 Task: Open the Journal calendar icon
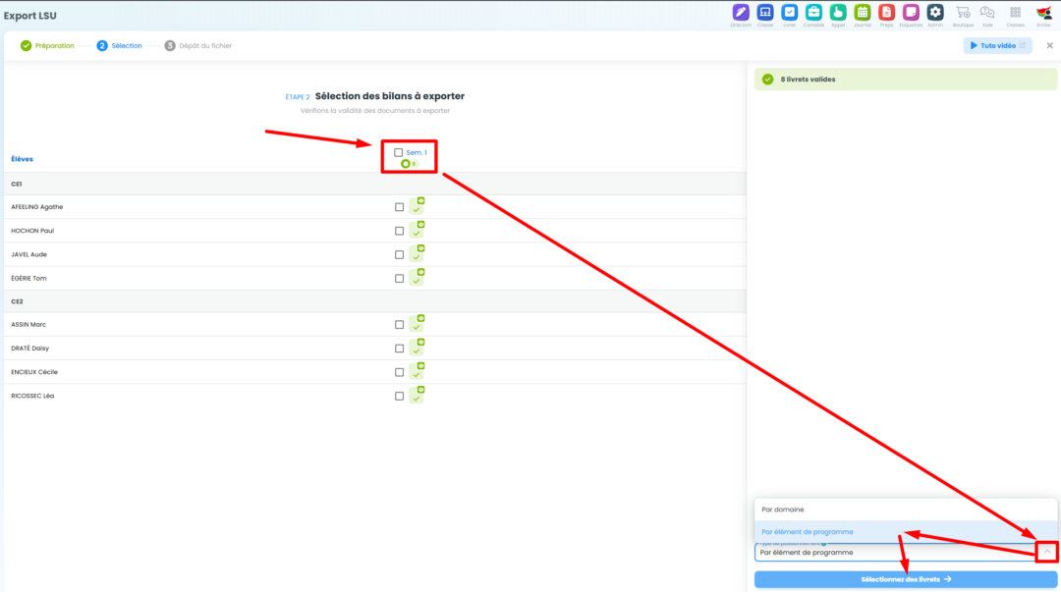863,13
